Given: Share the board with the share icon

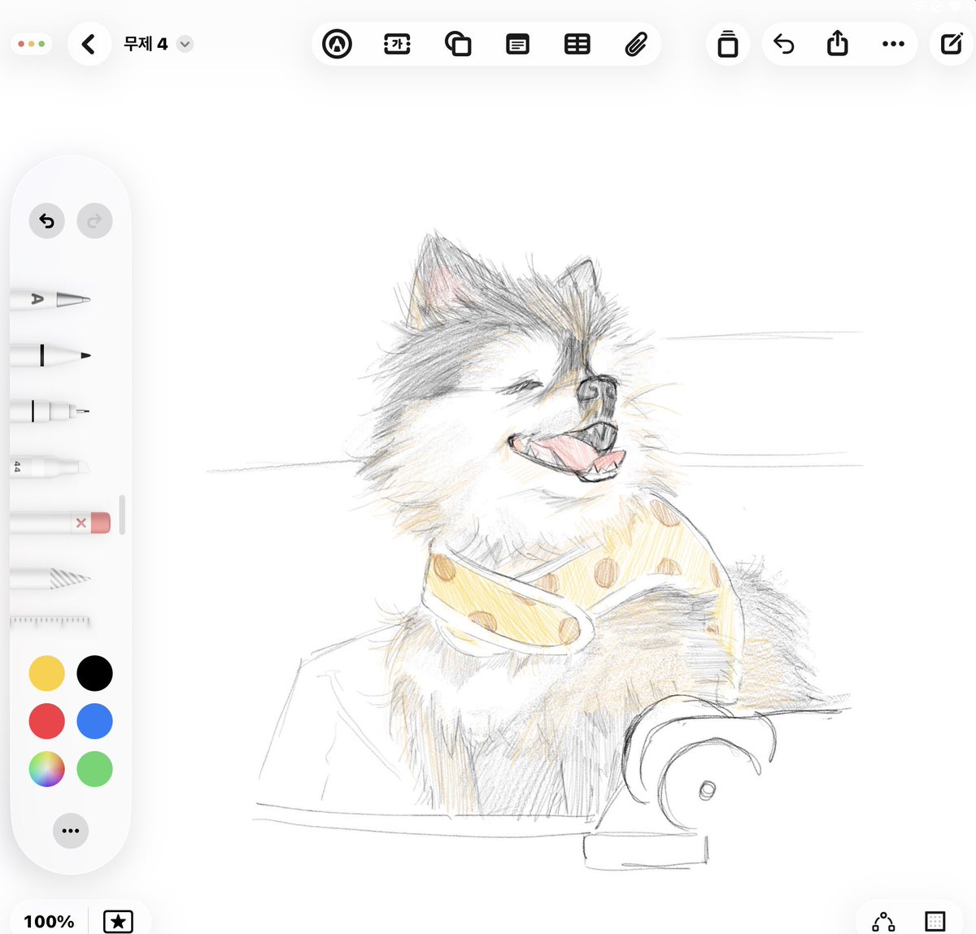Looking at the screenshot, I should click(838, 43).
